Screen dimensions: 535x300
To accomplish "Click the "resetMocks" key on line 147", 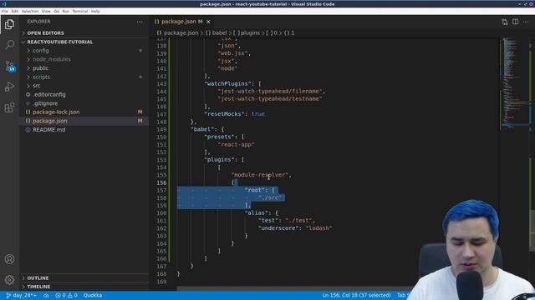I will point(224,114).
